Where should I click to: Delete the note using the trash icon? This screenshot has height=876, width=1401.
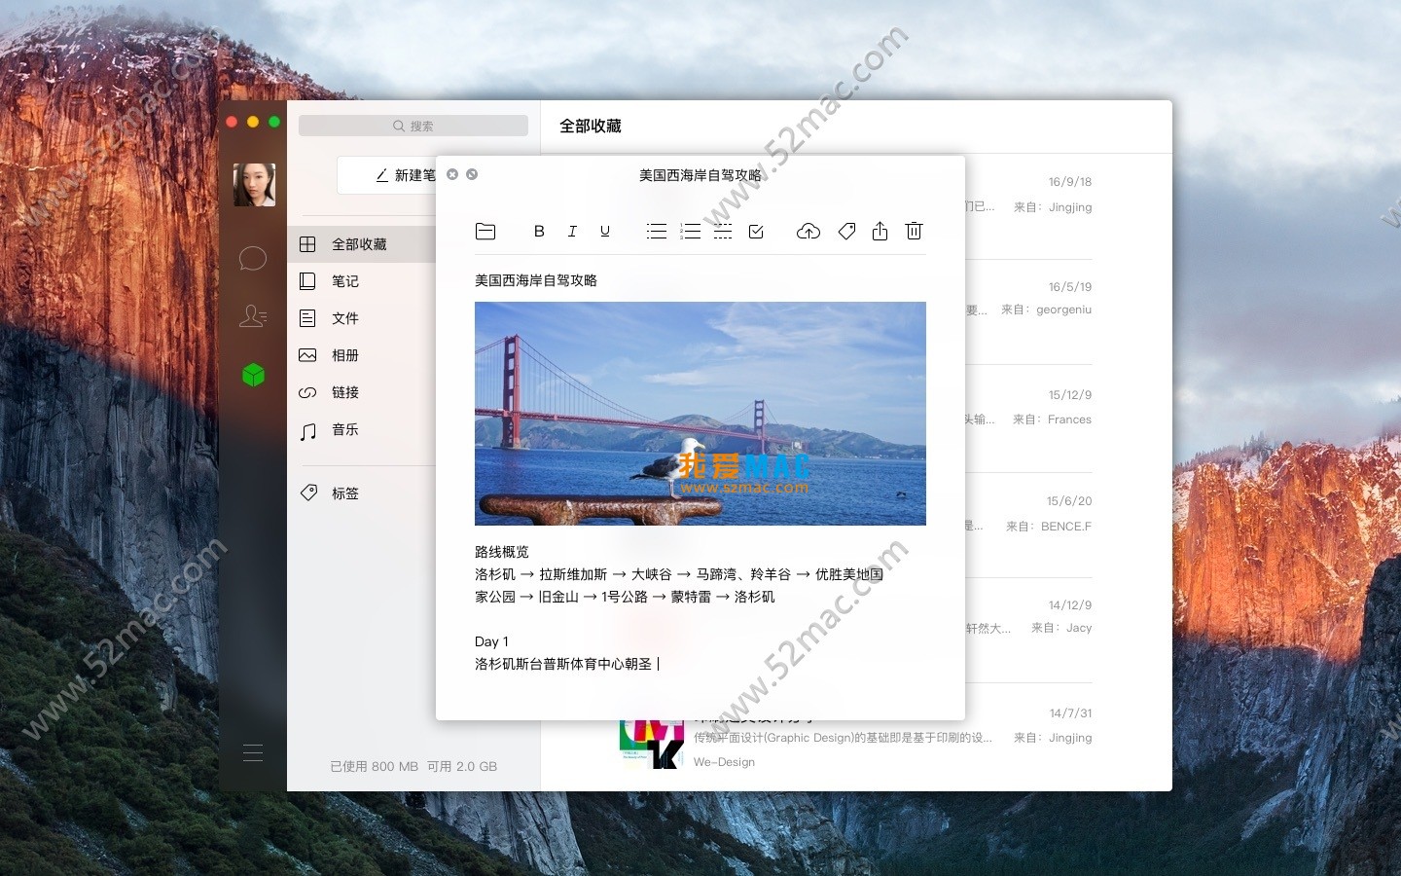click(x=914, y=231)
